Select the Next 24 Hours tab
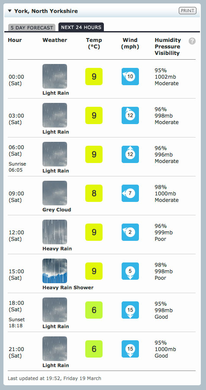 click(x=81, y=27)
